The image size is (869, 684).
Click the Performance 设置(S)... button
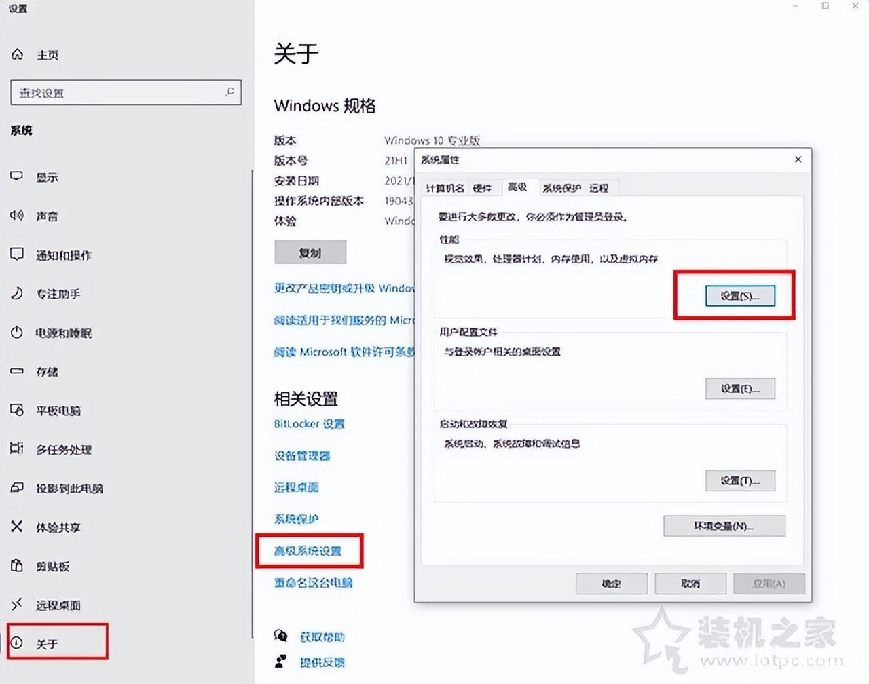[x=740, y=296]
